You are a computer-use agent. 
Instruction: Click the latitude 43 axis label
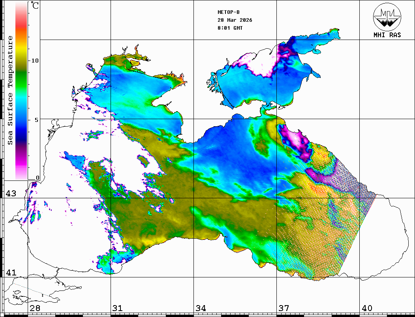11,194
